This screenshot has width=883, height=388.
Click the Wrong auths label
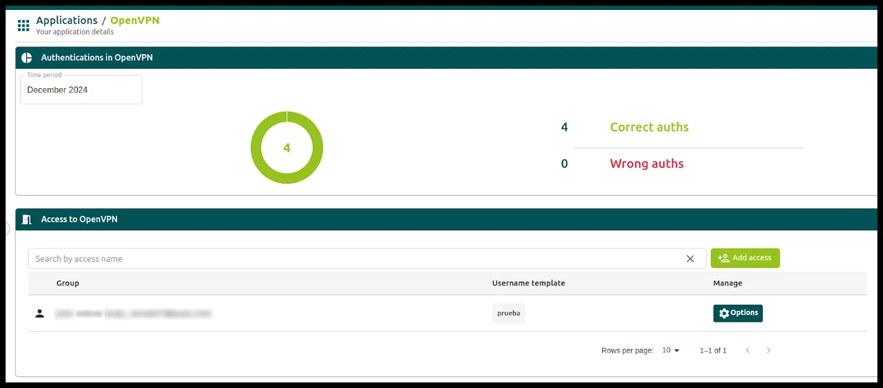(x=647, y=164)
